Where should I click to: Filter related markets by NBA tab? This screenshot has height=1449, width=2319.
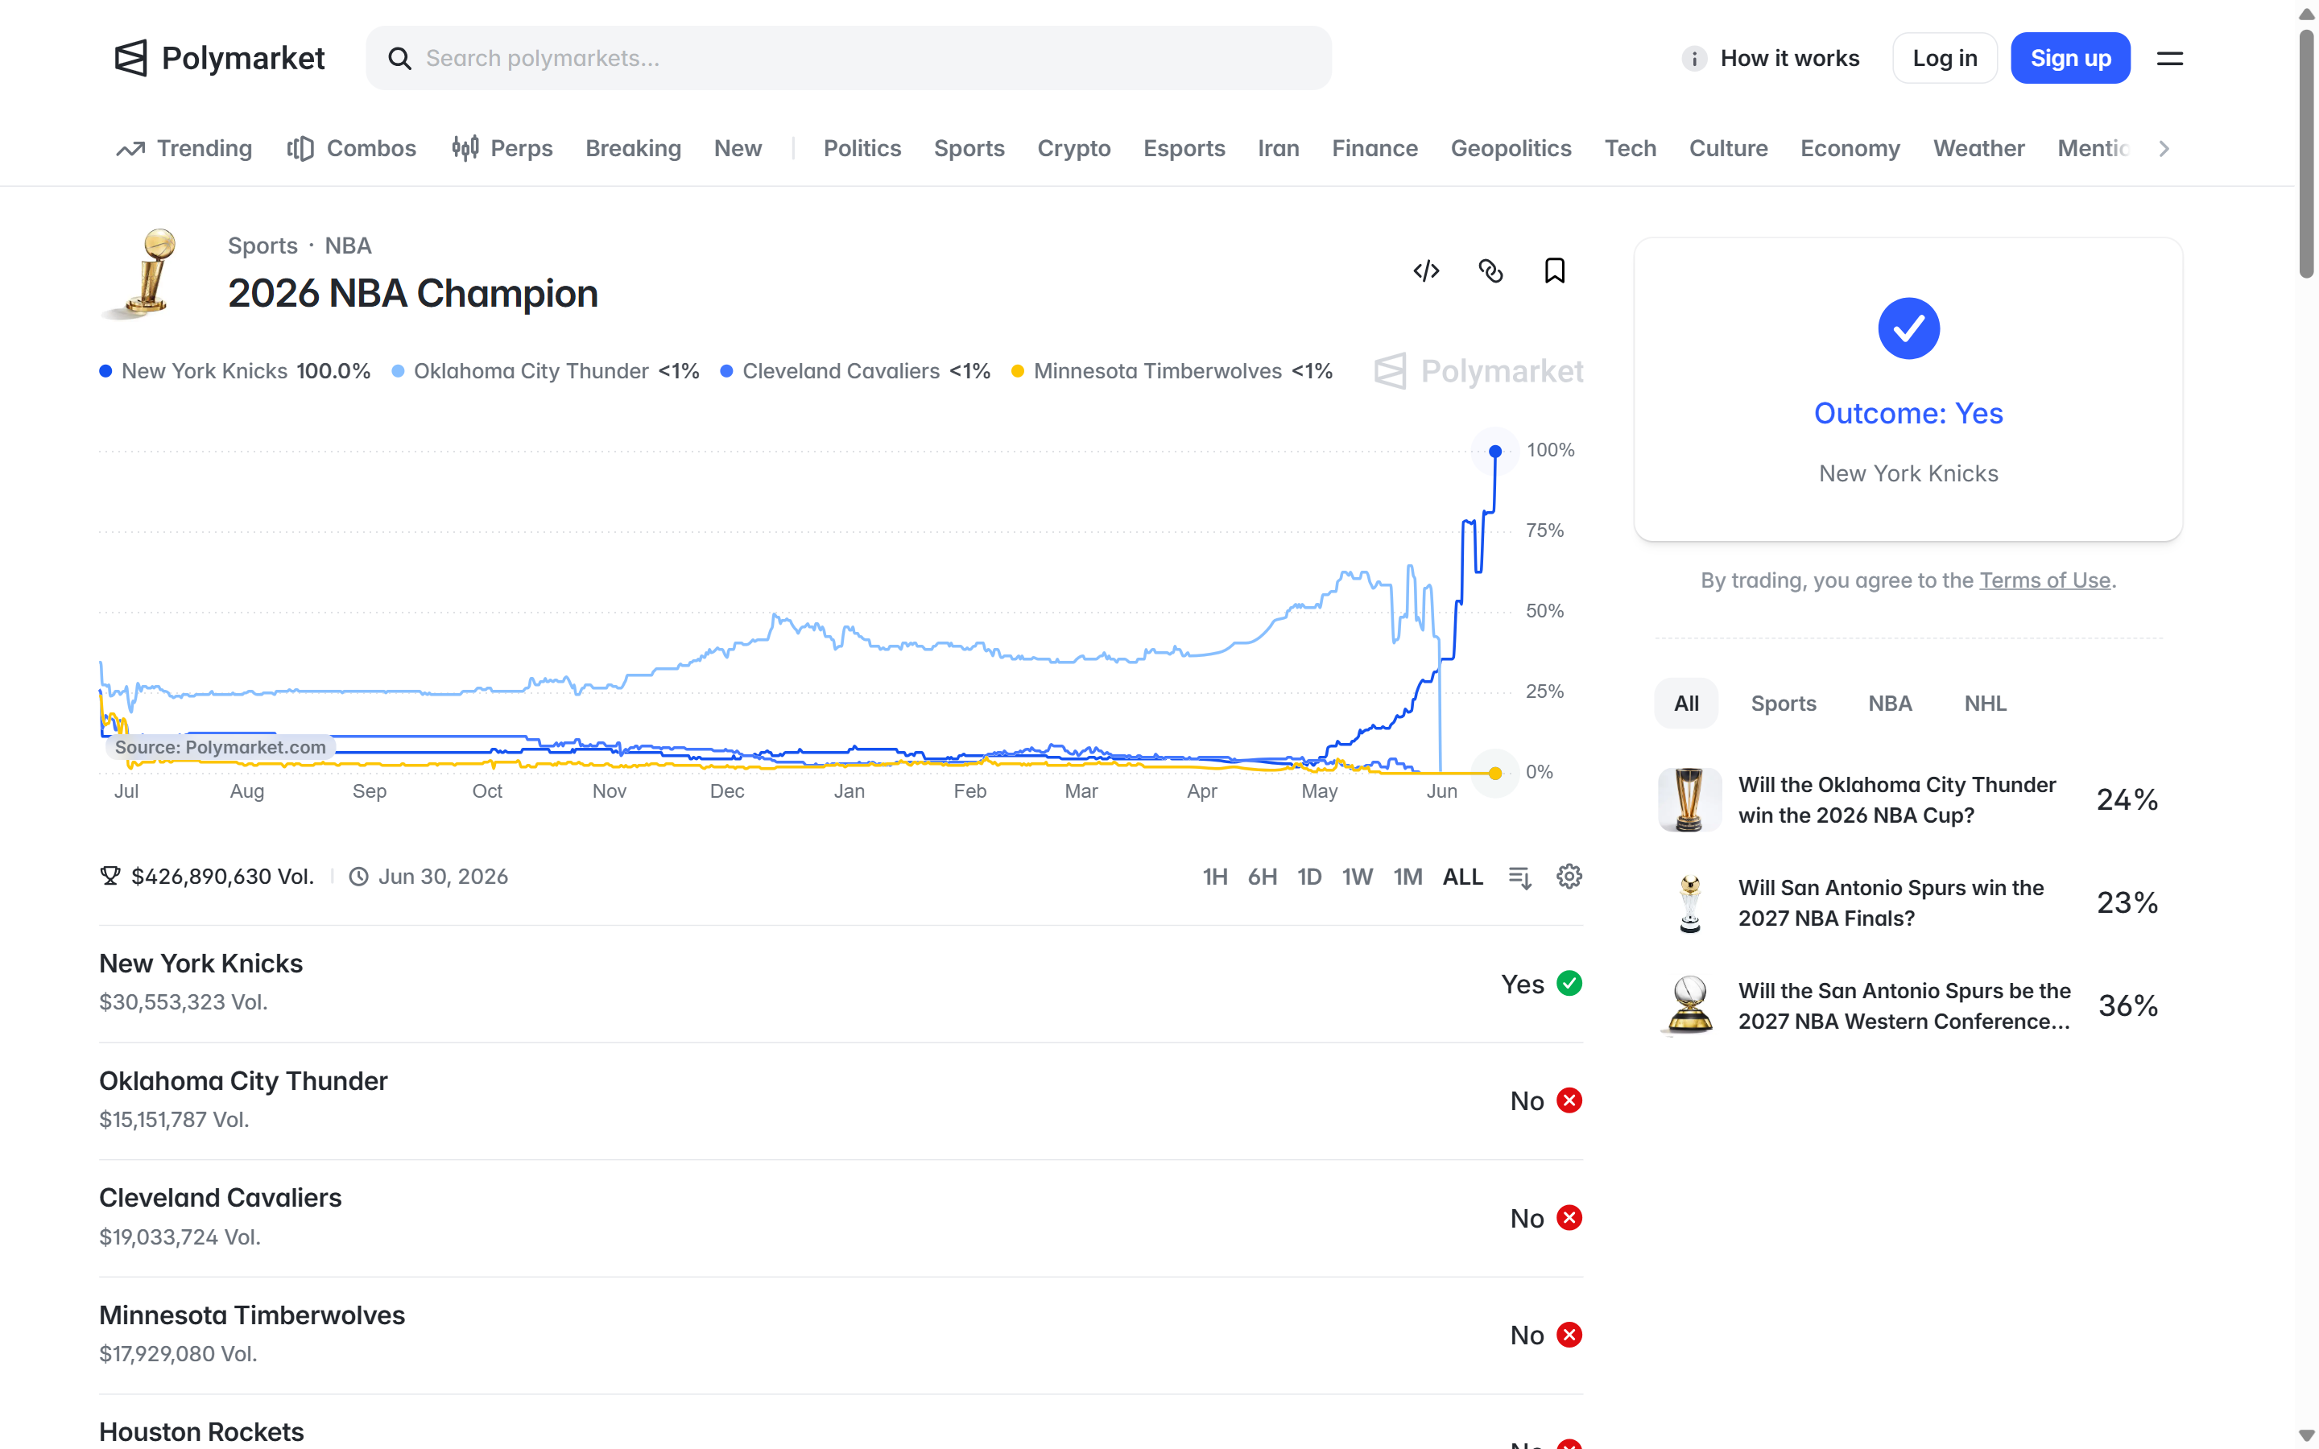(x=1889, y=704)
